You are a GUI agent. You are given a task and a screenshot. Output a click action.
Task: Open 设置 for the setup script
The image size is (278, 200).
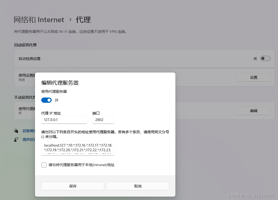[253, 77]
